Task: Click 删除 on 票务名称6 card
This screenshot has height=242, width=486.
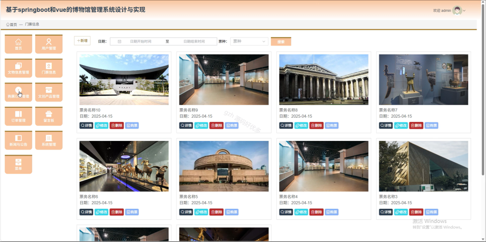Action: [x=117, y=212]
